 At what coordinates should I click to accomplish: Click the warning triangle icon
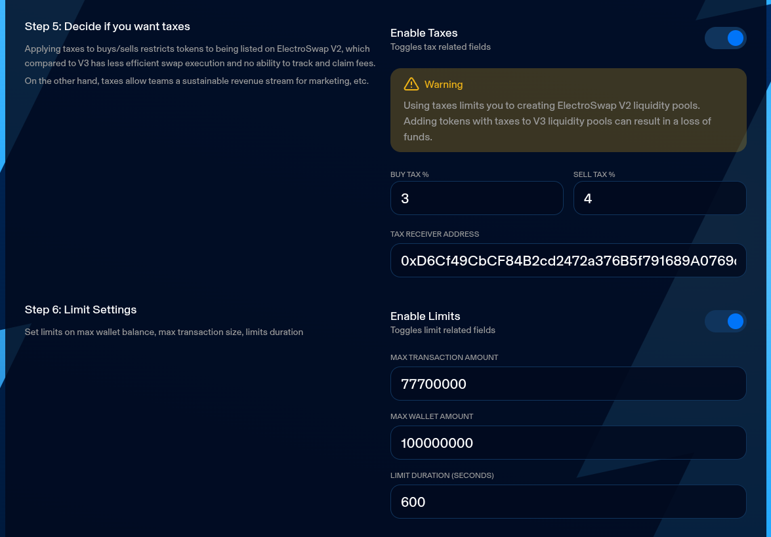tap(411, 84)
